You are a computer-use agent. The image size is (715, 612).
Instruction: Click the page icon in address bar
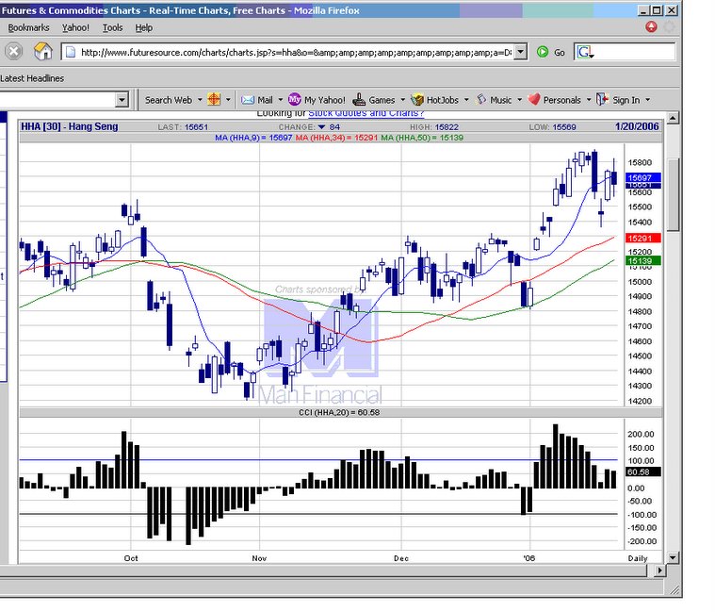(x=71, y=52)
